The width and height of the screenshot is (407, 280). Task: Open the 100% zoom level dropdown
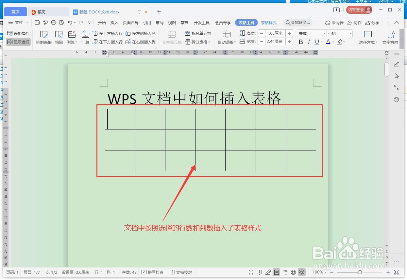click(x=319, y=272)
